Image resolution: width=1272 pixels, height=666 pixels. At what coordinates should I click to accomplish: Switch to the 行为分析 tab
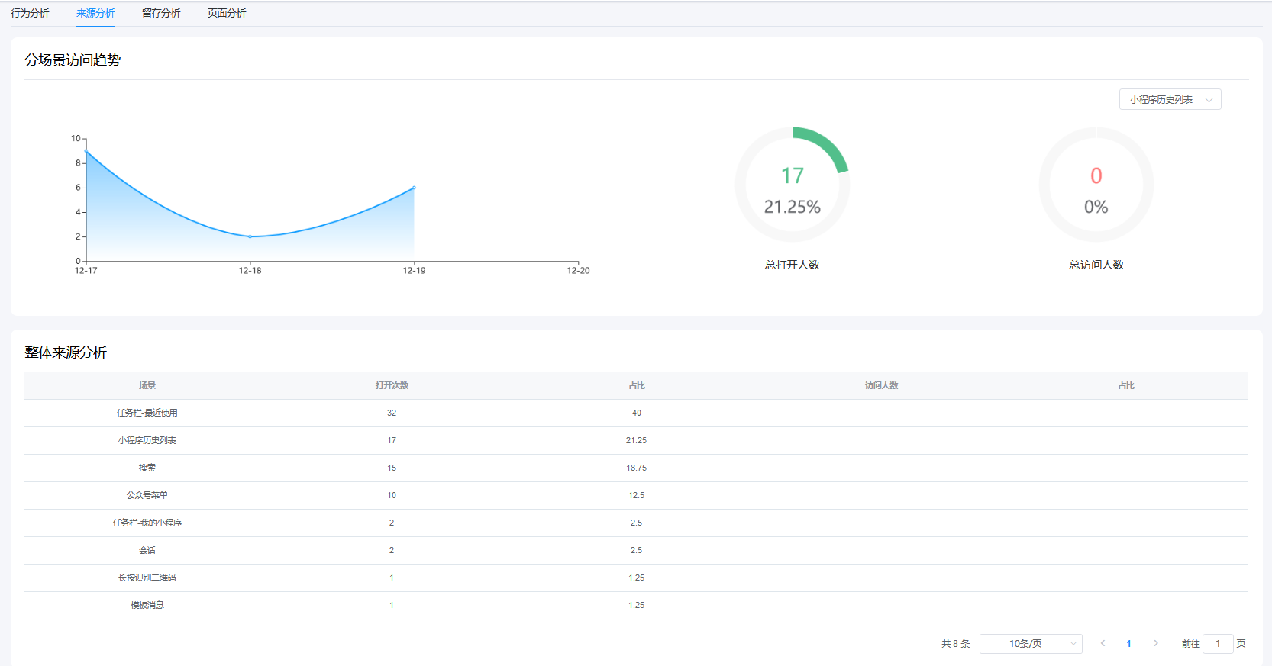tap(30, 13)
